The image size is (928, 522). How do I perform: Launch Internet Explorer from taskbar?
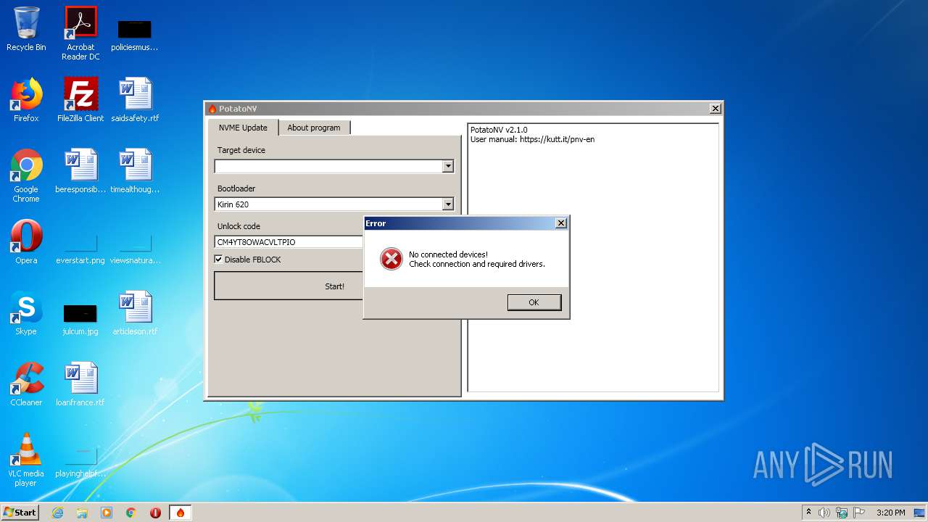(x=57, y=513)
